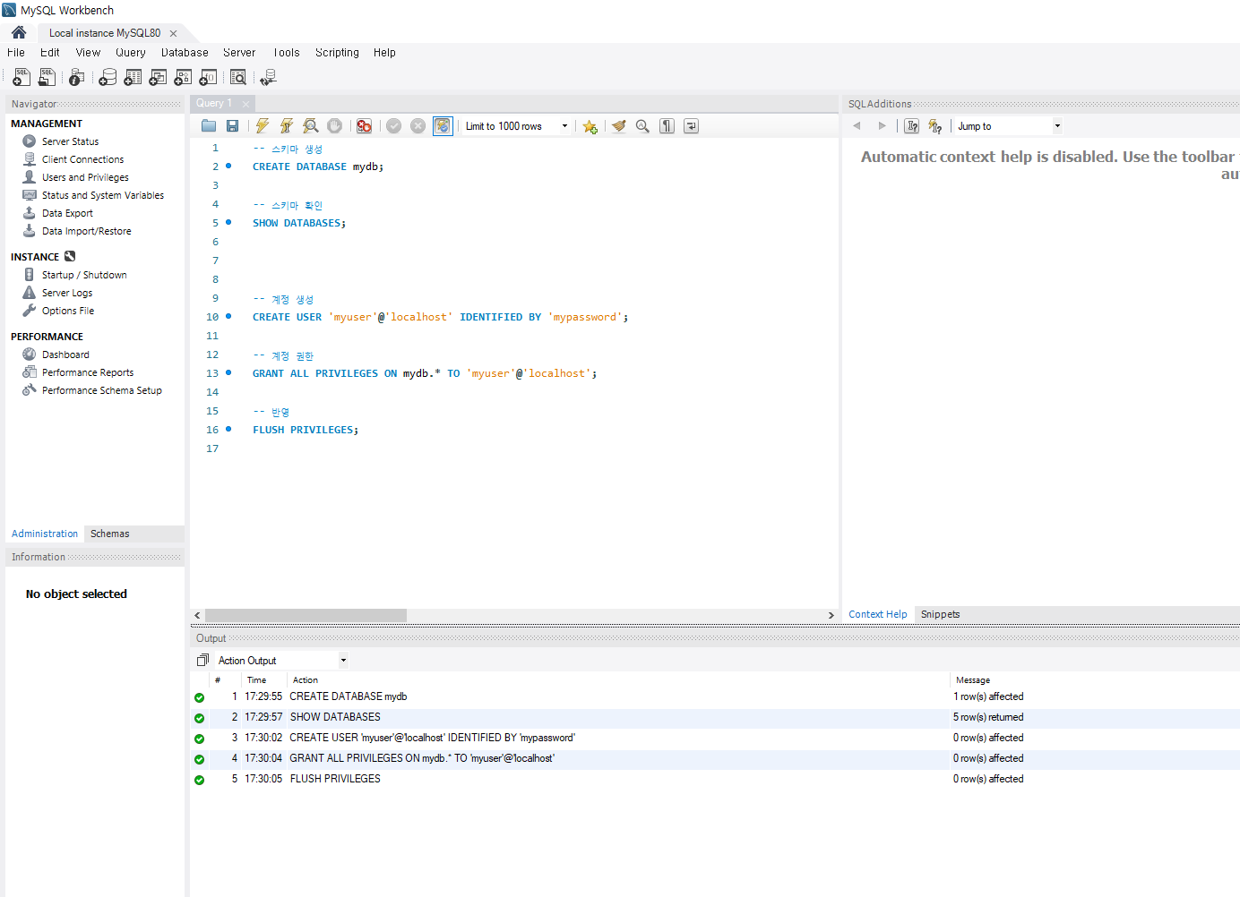Open the Server menu
The image size is (1240, 897).
click(x=239, y=53)
